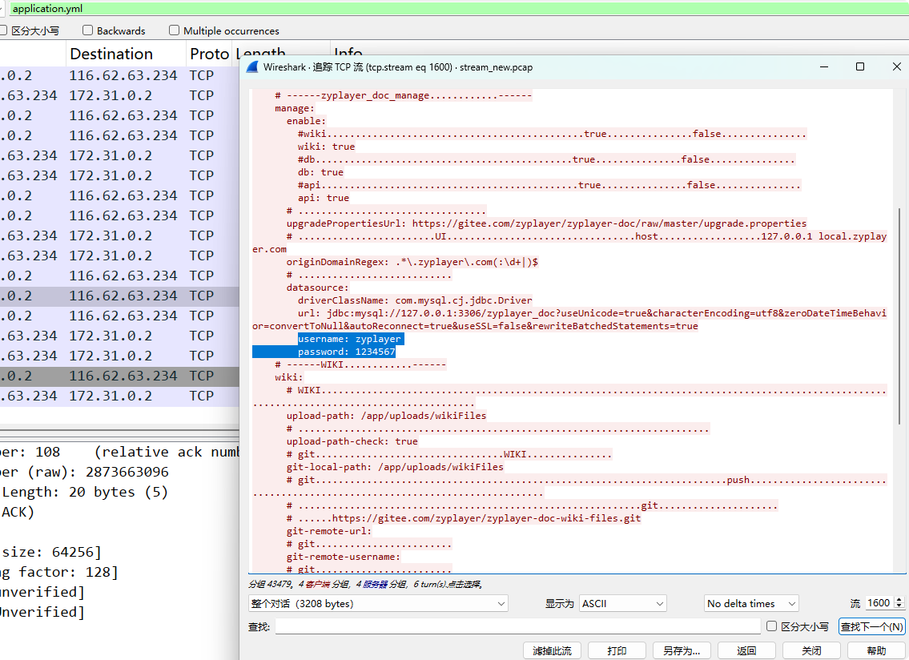Sort by the Destination column header
The height and width of the screenshot is (660, 909).
tap(111, 54)
